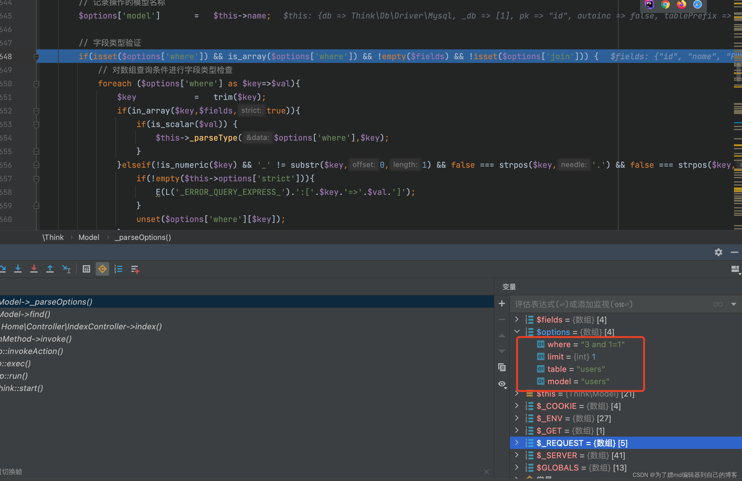Click the numbered list sort icon in debugger toolbar
The image size is (742, 481).
pyautogui.click(x=118, y=269)
